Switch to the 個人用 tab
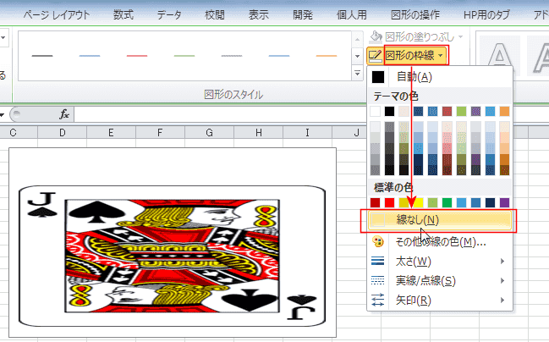 (x=352, y=14)
